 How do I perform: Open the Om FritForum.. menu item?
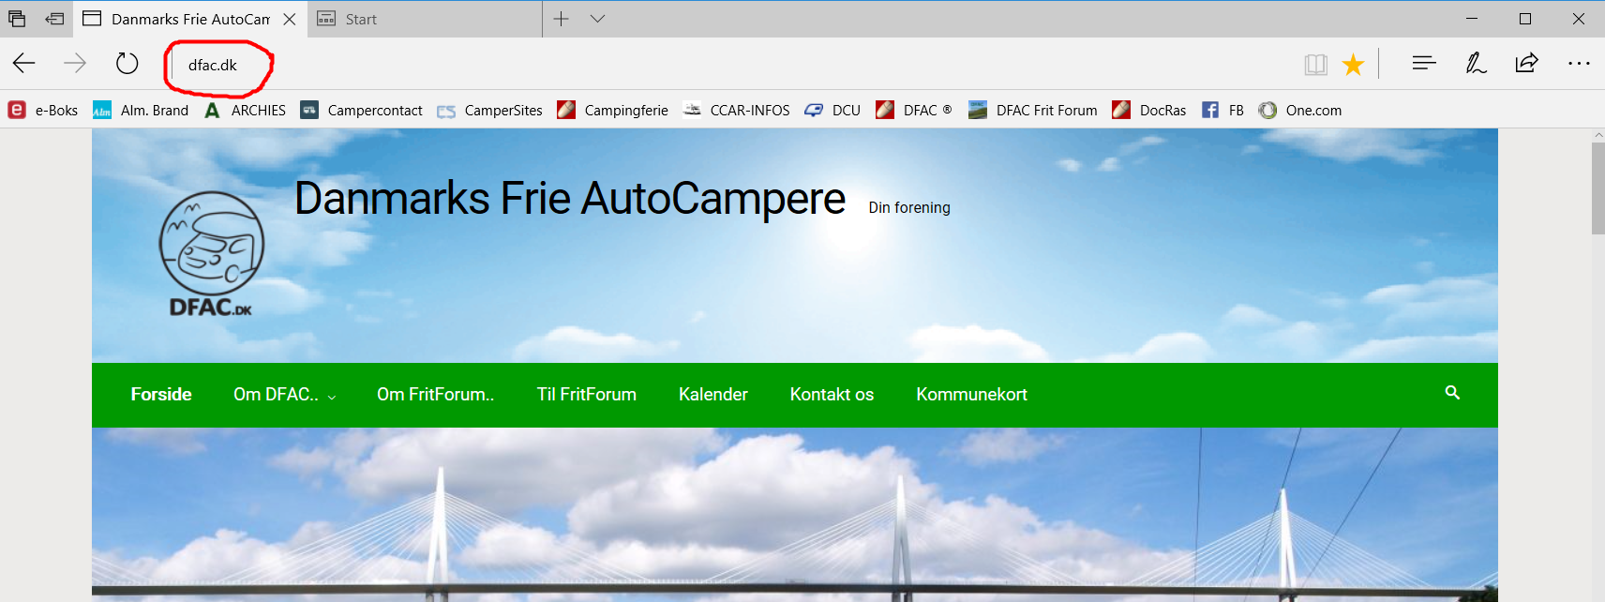coord(435,395)
